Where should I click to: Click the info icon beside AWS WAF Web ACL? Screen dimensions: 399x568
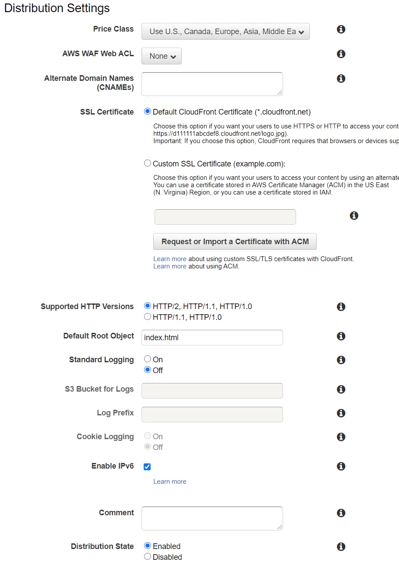341,54
